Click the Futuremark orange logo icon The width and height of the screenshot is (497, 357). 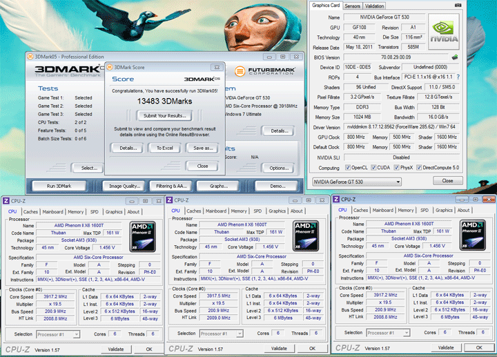pos(240,71)
